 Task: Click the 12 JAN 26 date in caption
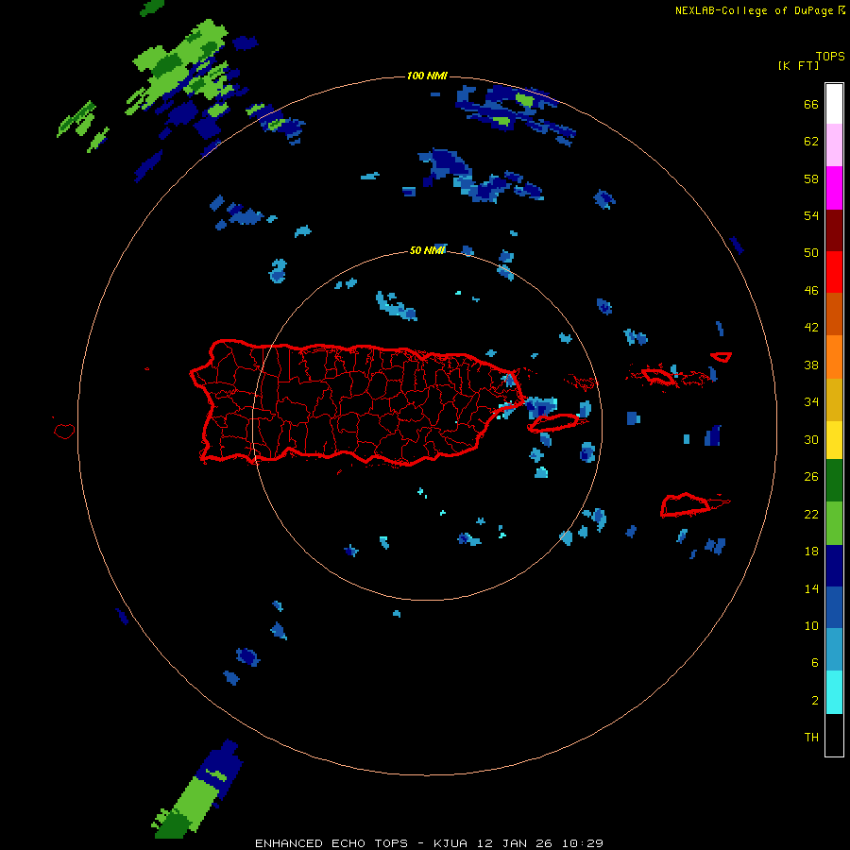coord(516,843)
